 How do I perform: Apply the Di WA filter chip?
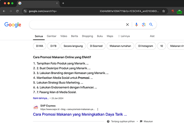point(40,46)
